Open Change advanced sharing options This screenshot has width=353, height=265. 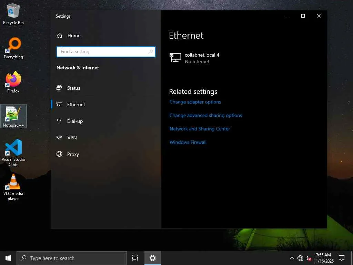click(x=206, y=115)
